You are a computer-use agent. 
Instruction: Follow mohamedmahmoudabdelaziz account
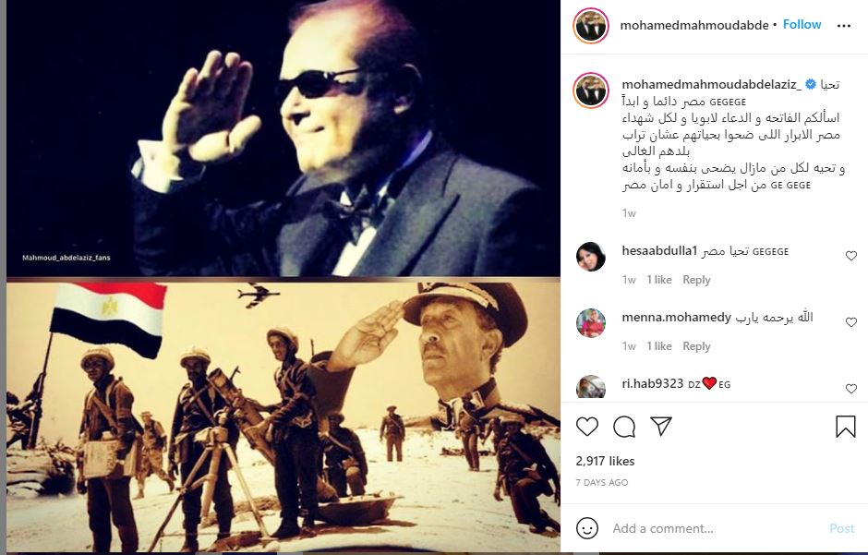tap(802, 25)
